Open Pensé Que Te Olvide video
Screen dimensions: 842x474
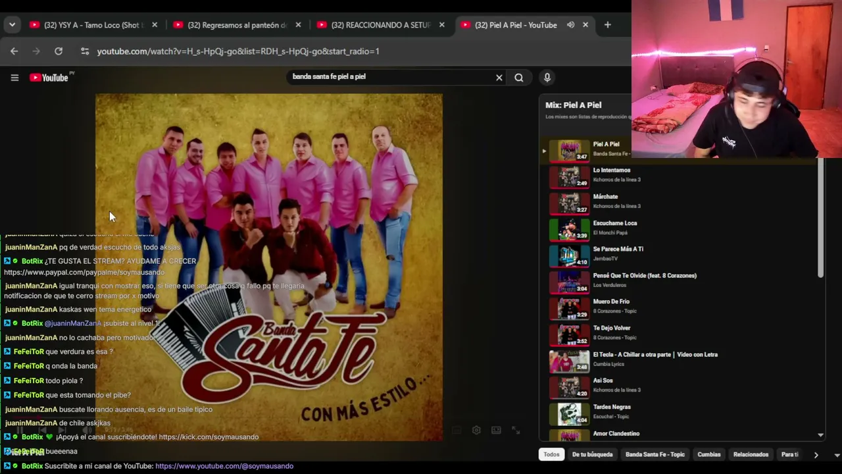click(645, 276)
